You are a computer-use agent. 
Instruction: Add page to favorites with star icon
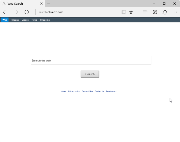pos(131,12)
